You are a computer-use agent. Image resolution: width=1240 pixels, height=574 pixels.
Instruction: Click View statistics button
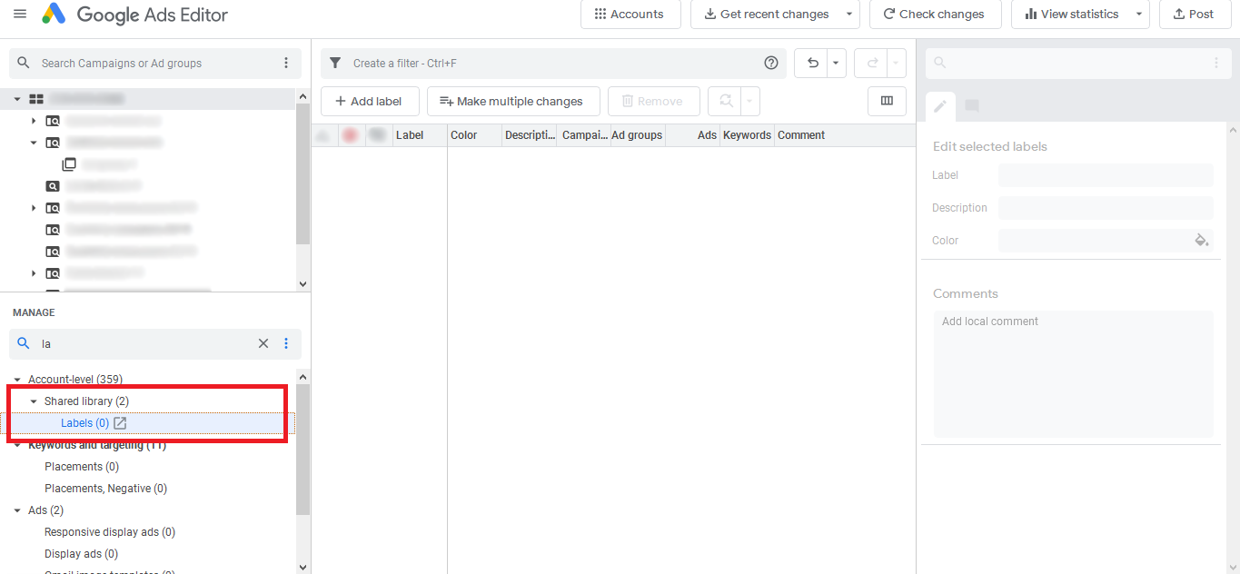tap(1069, 15)
